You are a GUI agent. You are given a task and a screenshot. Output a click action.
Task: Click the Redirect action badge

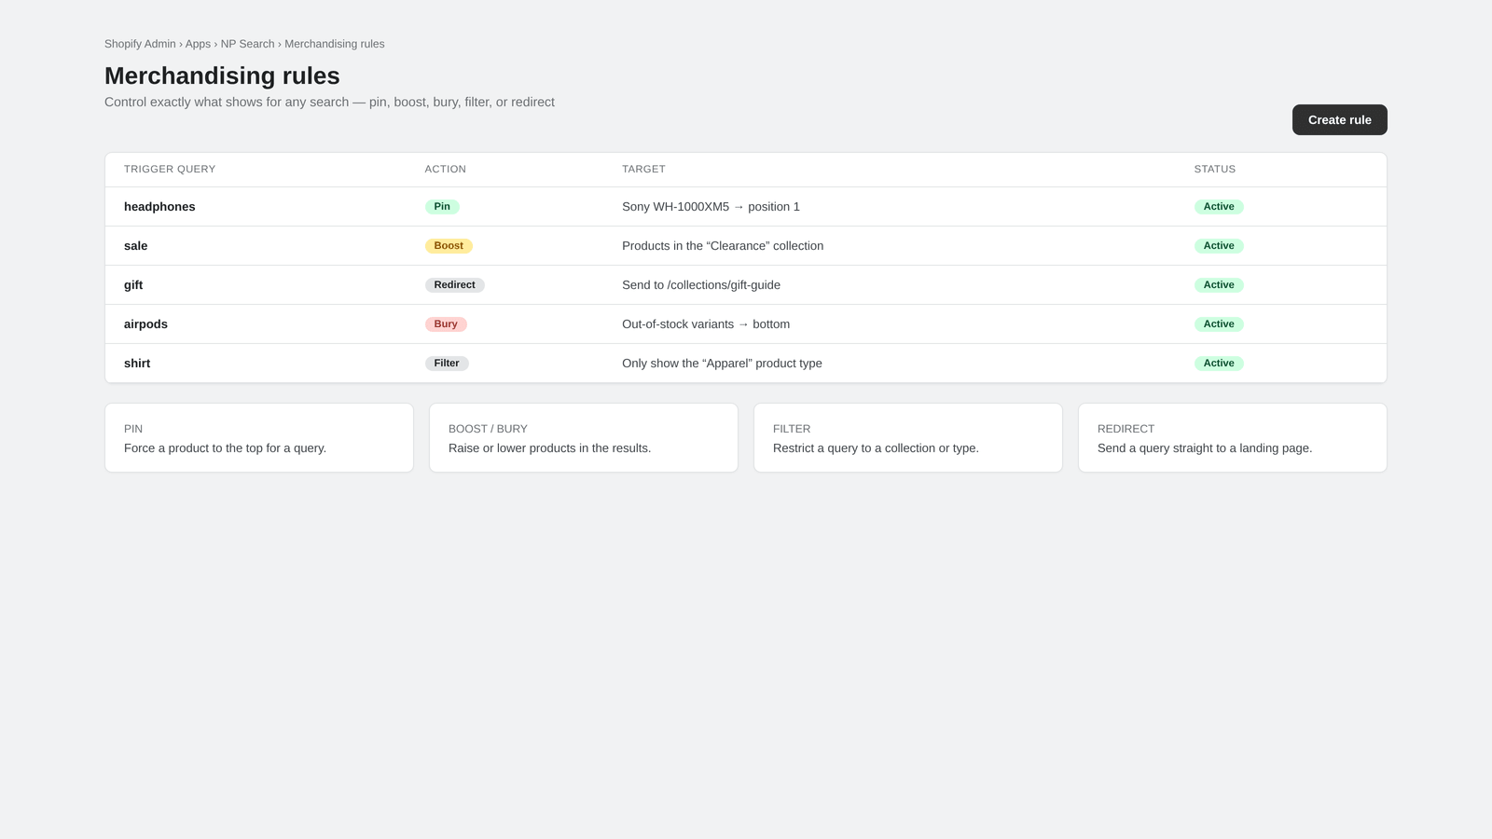[x=454, y=285]
